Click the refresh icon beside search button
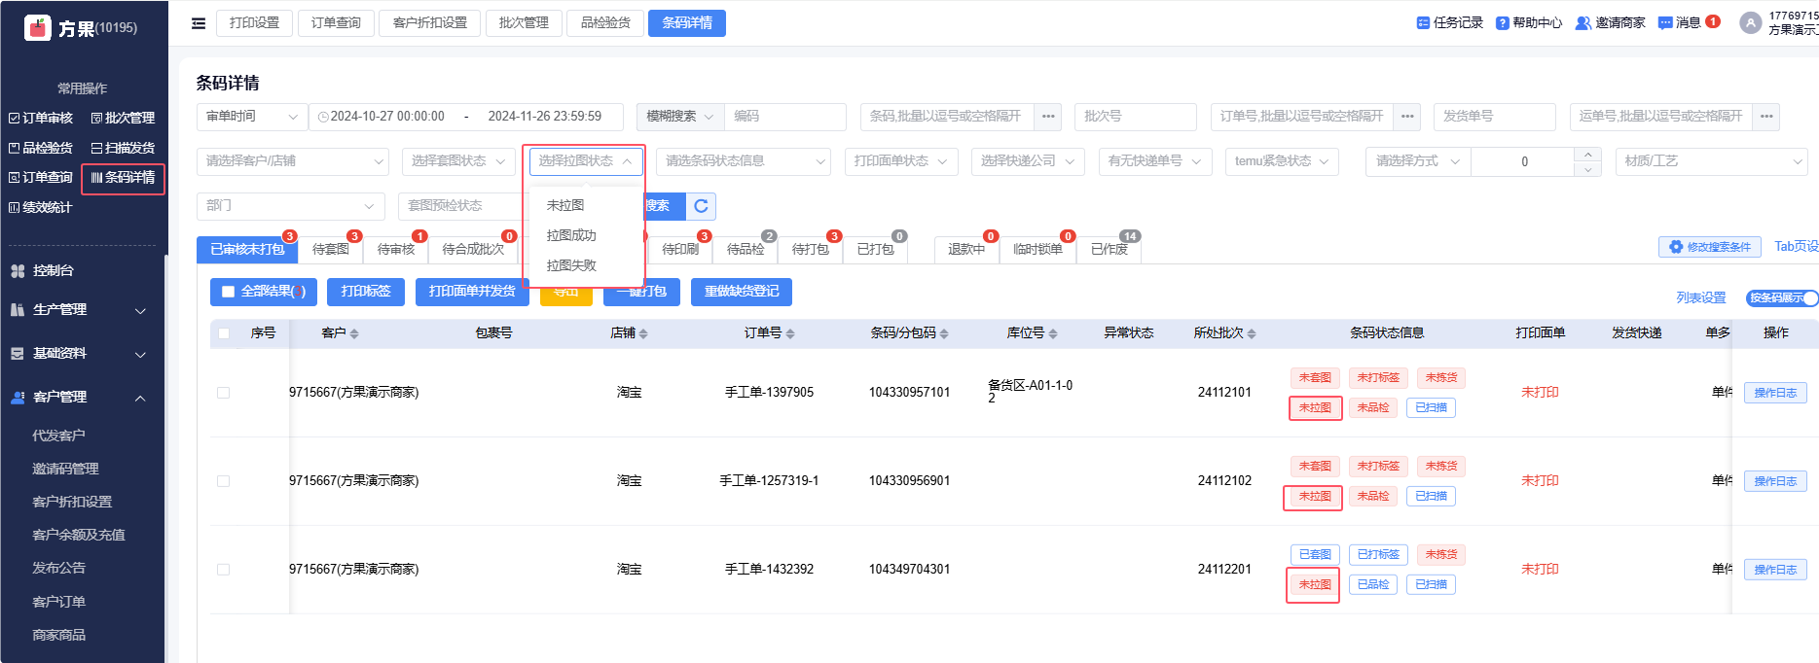This screenshot has height=663, width=1819. pos(701,206)
